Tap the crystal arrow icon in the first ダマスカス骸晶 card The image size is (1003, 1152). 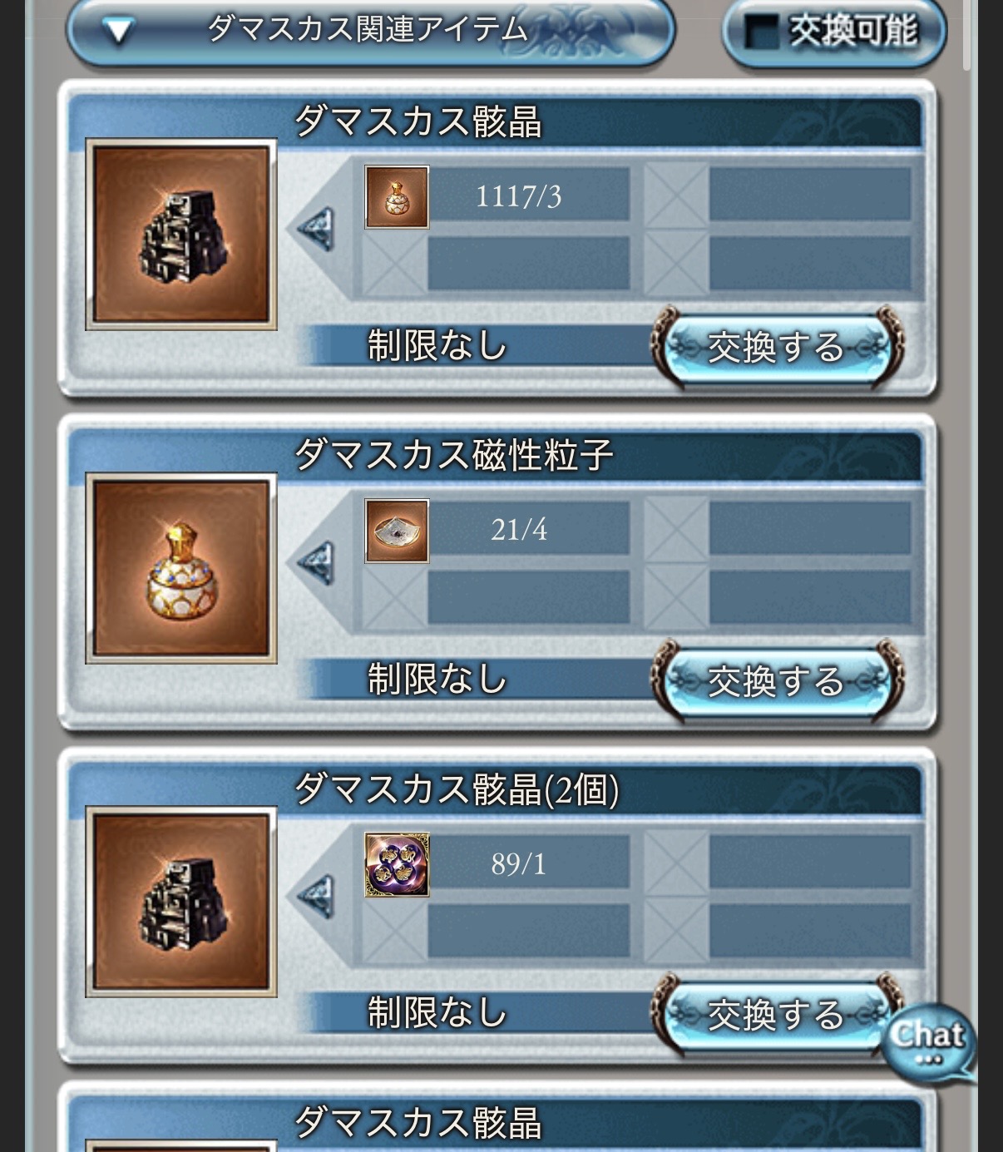click(x=317, y=229)
